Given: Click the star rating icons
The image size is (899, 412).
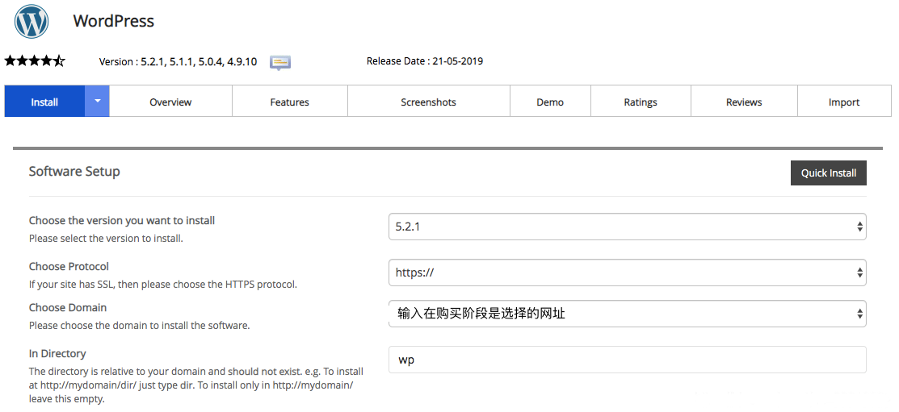Looking at the screenshot, I should point(35,60).
